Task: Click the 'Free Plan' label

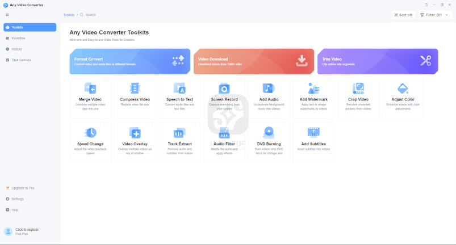Action: tap(22, 234)
